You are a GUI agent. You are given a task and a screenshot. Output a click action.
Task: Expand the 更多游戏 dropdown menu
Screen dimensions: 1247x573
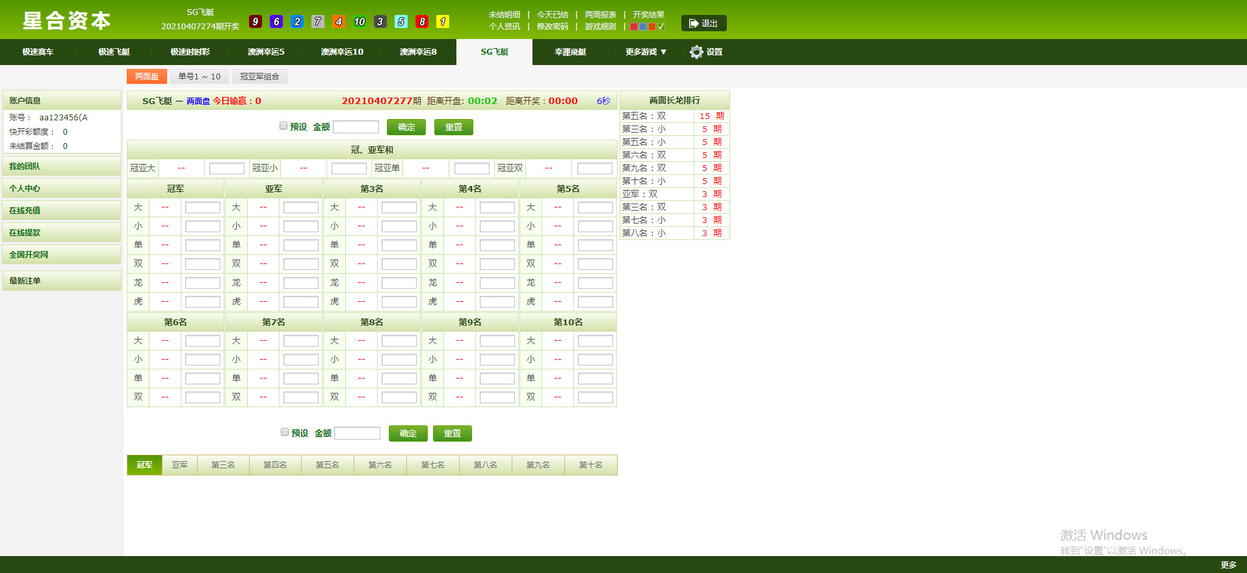pyautogui.click(x=646, y=52)
